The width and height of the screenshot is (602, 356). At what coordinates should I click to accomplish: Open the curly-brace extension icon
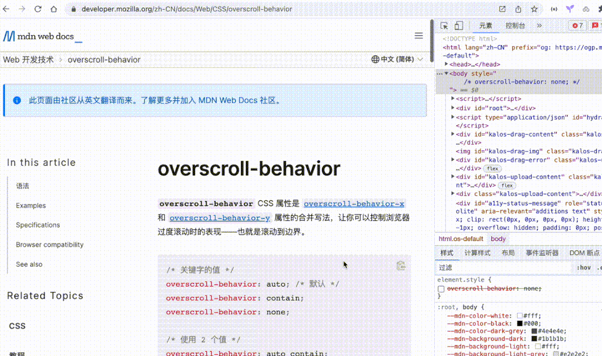(554, 9)
